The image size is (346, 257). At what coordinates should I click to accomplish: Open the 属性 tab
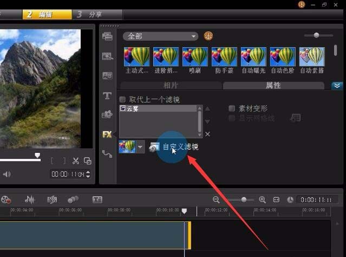point(273,86)
